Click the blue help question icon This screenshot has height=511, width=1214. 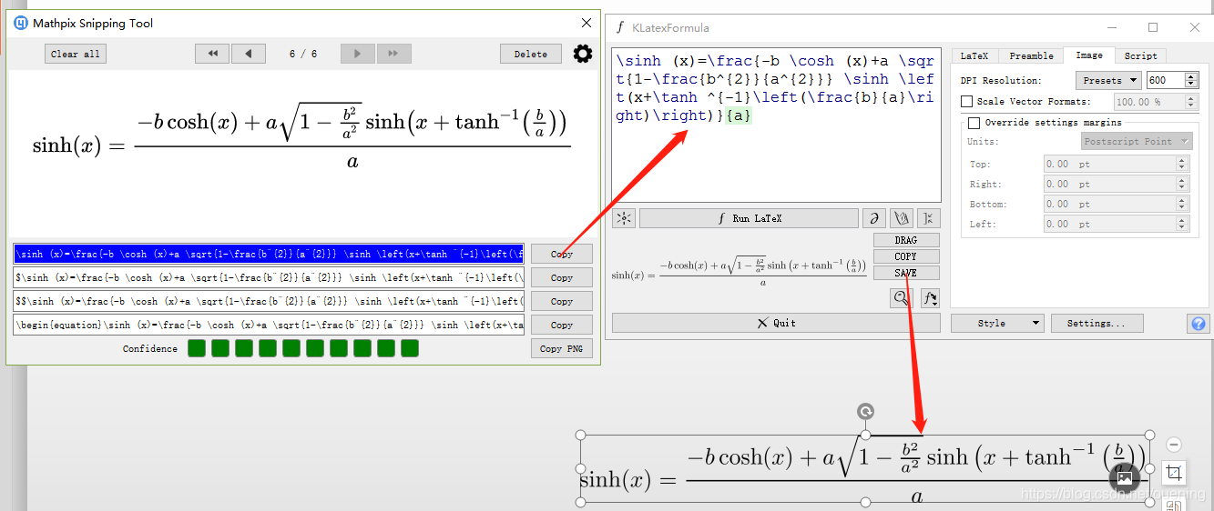[x=1199, y=323]
